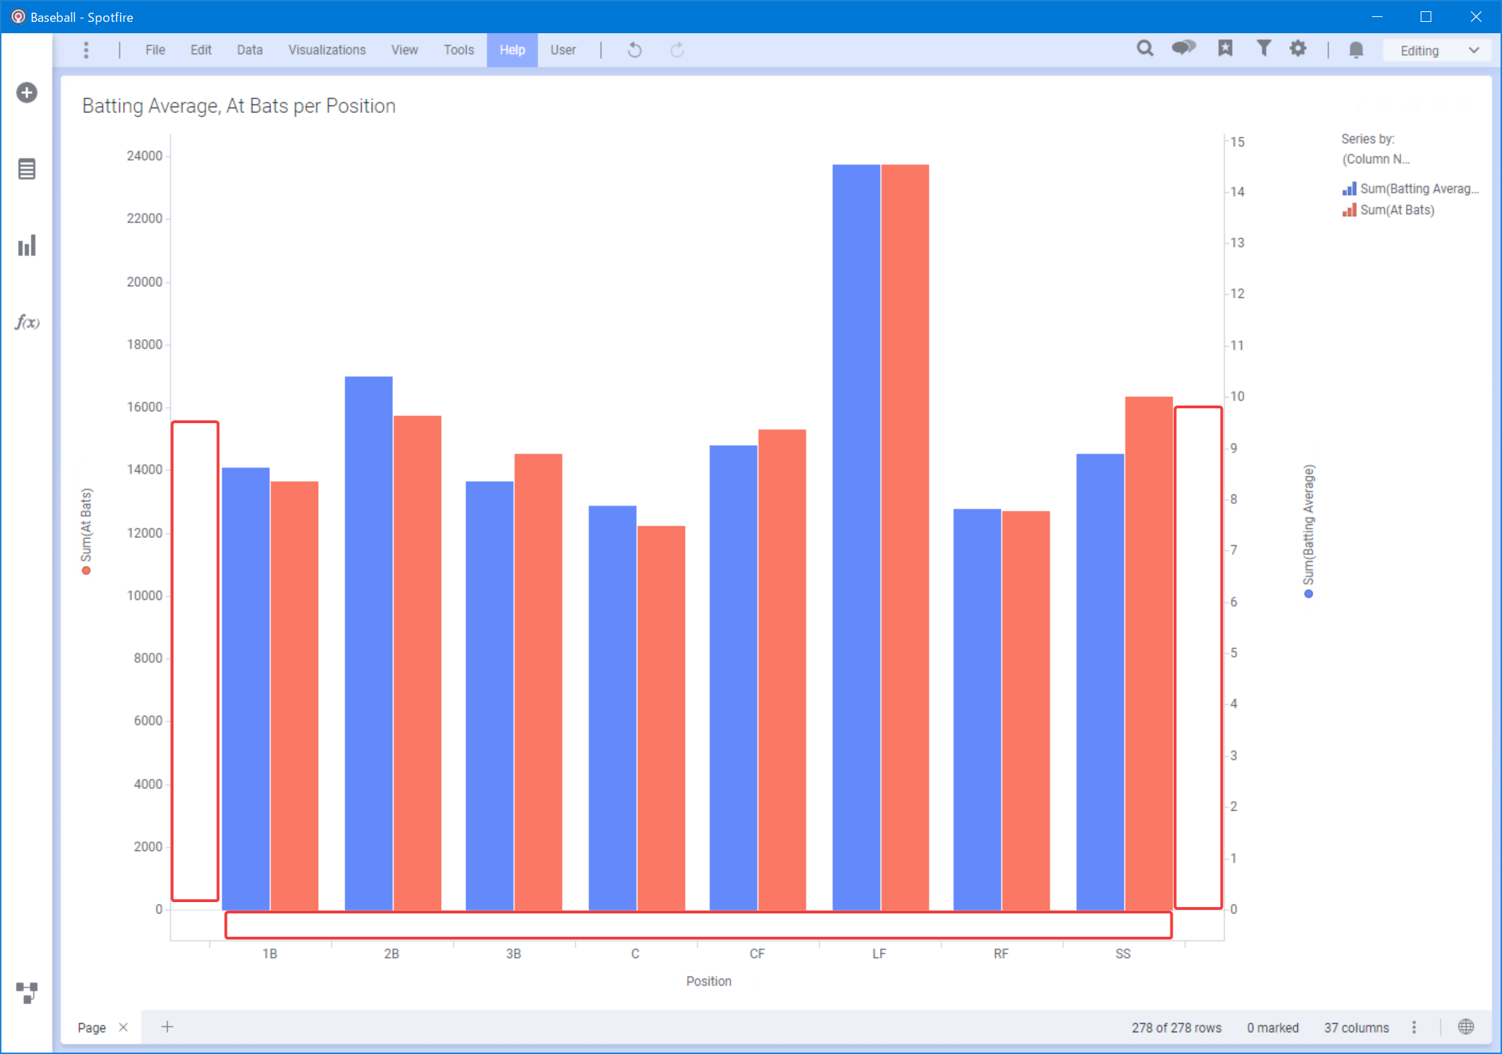The width and height of the screenshot is (1502, 1054).
Task: Click the tall blue LF bar
Action: click(856, 537)
